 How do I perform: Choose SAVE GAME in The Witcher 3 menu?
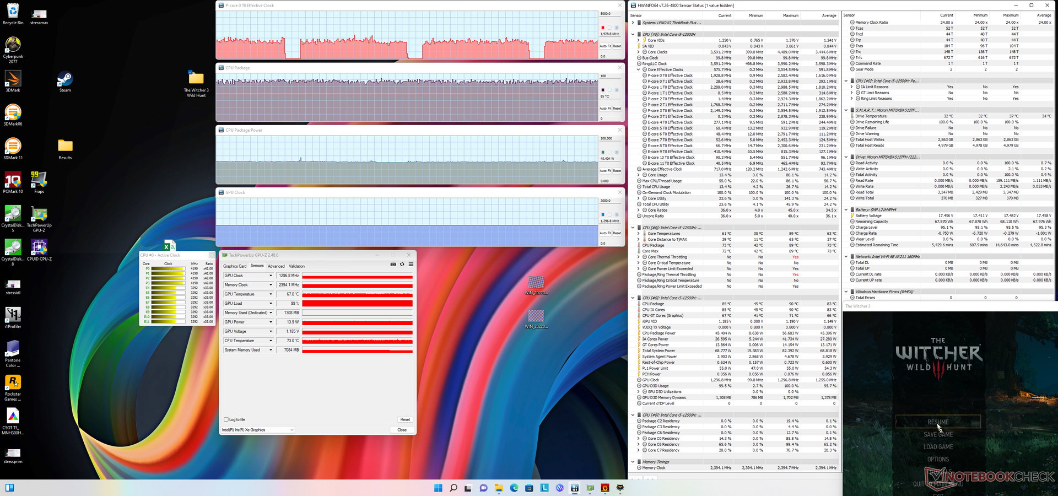pos(938,434)
